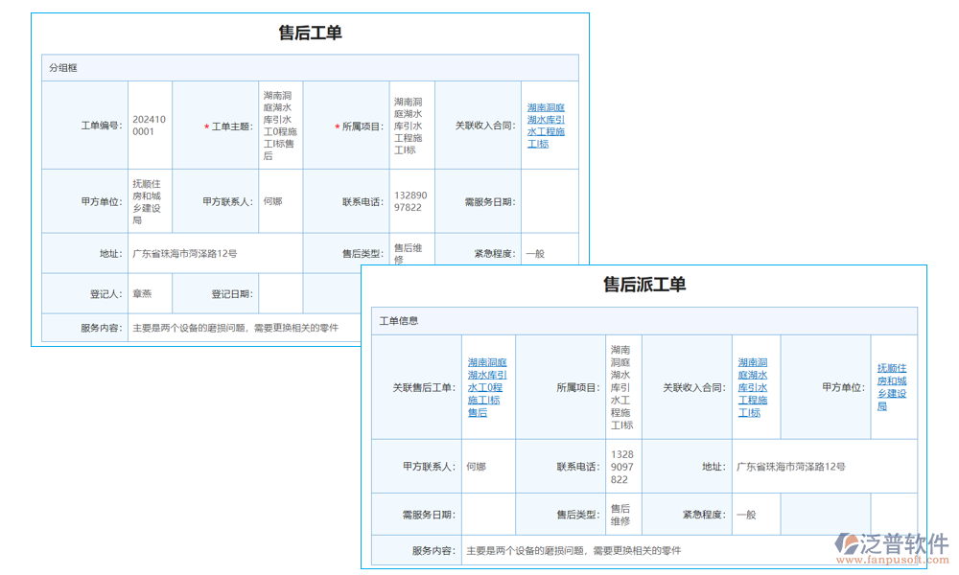
Task: Collapse the 分组框 section header
Action: pos(59,67)
